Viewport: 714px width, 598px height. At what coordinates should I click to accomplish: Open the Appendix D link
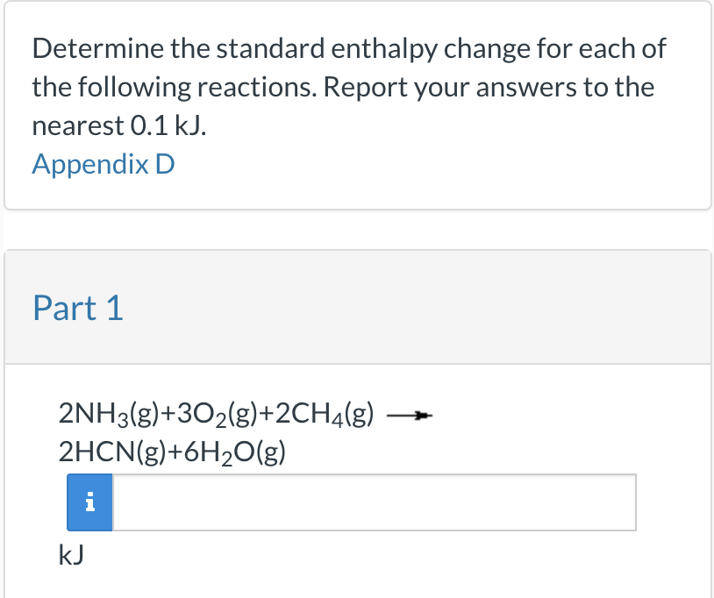tap(104, 164)
